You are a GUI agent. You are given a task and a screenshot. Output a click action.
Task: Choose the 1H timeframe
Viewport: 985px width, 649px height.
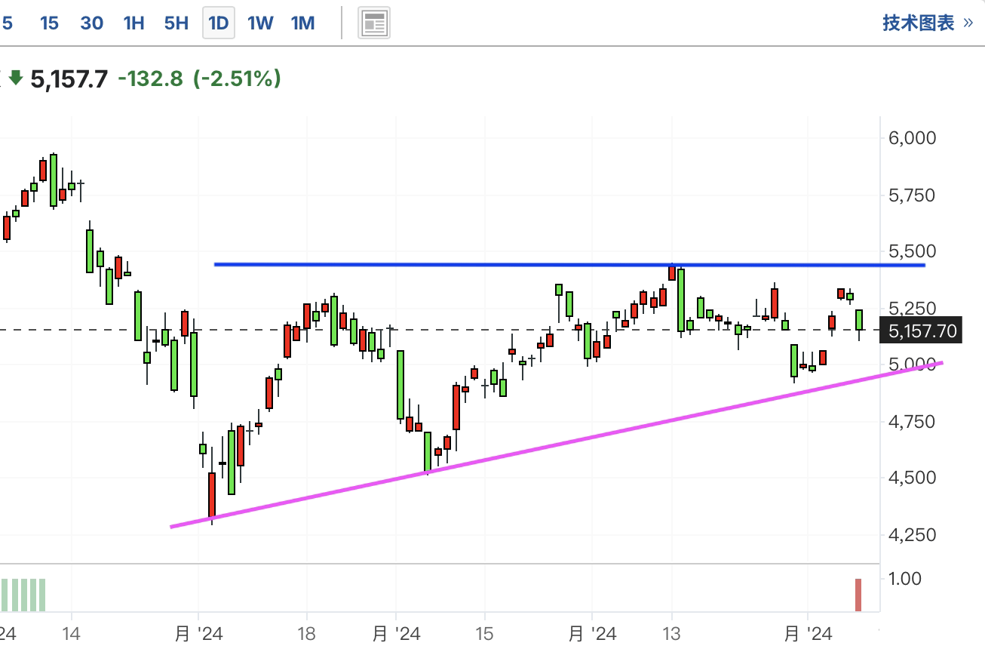tap(133, 23)
